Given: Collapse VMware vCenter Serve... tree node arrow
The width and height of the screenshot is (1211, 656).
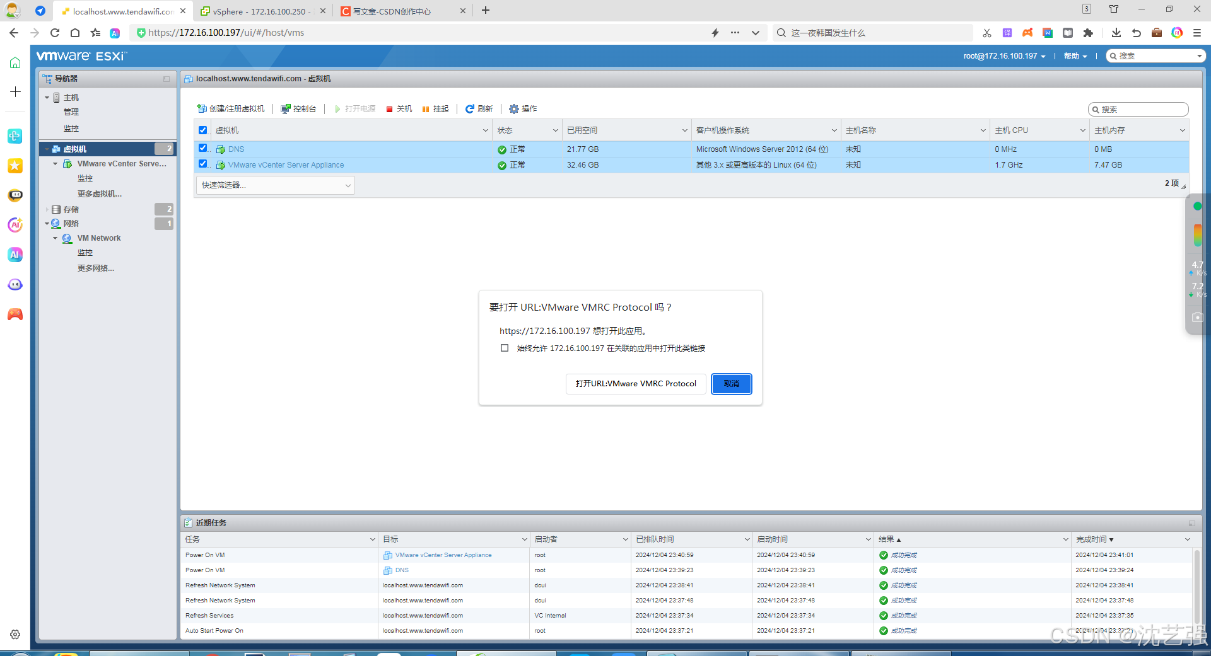Looking at the screenshot, I should point(55,164).
